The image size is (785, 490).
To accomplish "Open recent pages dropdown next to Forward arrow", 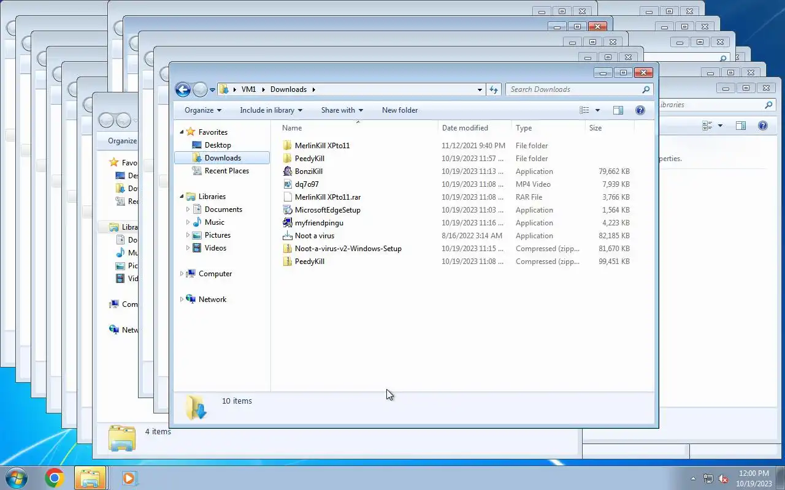I will 212,90.
